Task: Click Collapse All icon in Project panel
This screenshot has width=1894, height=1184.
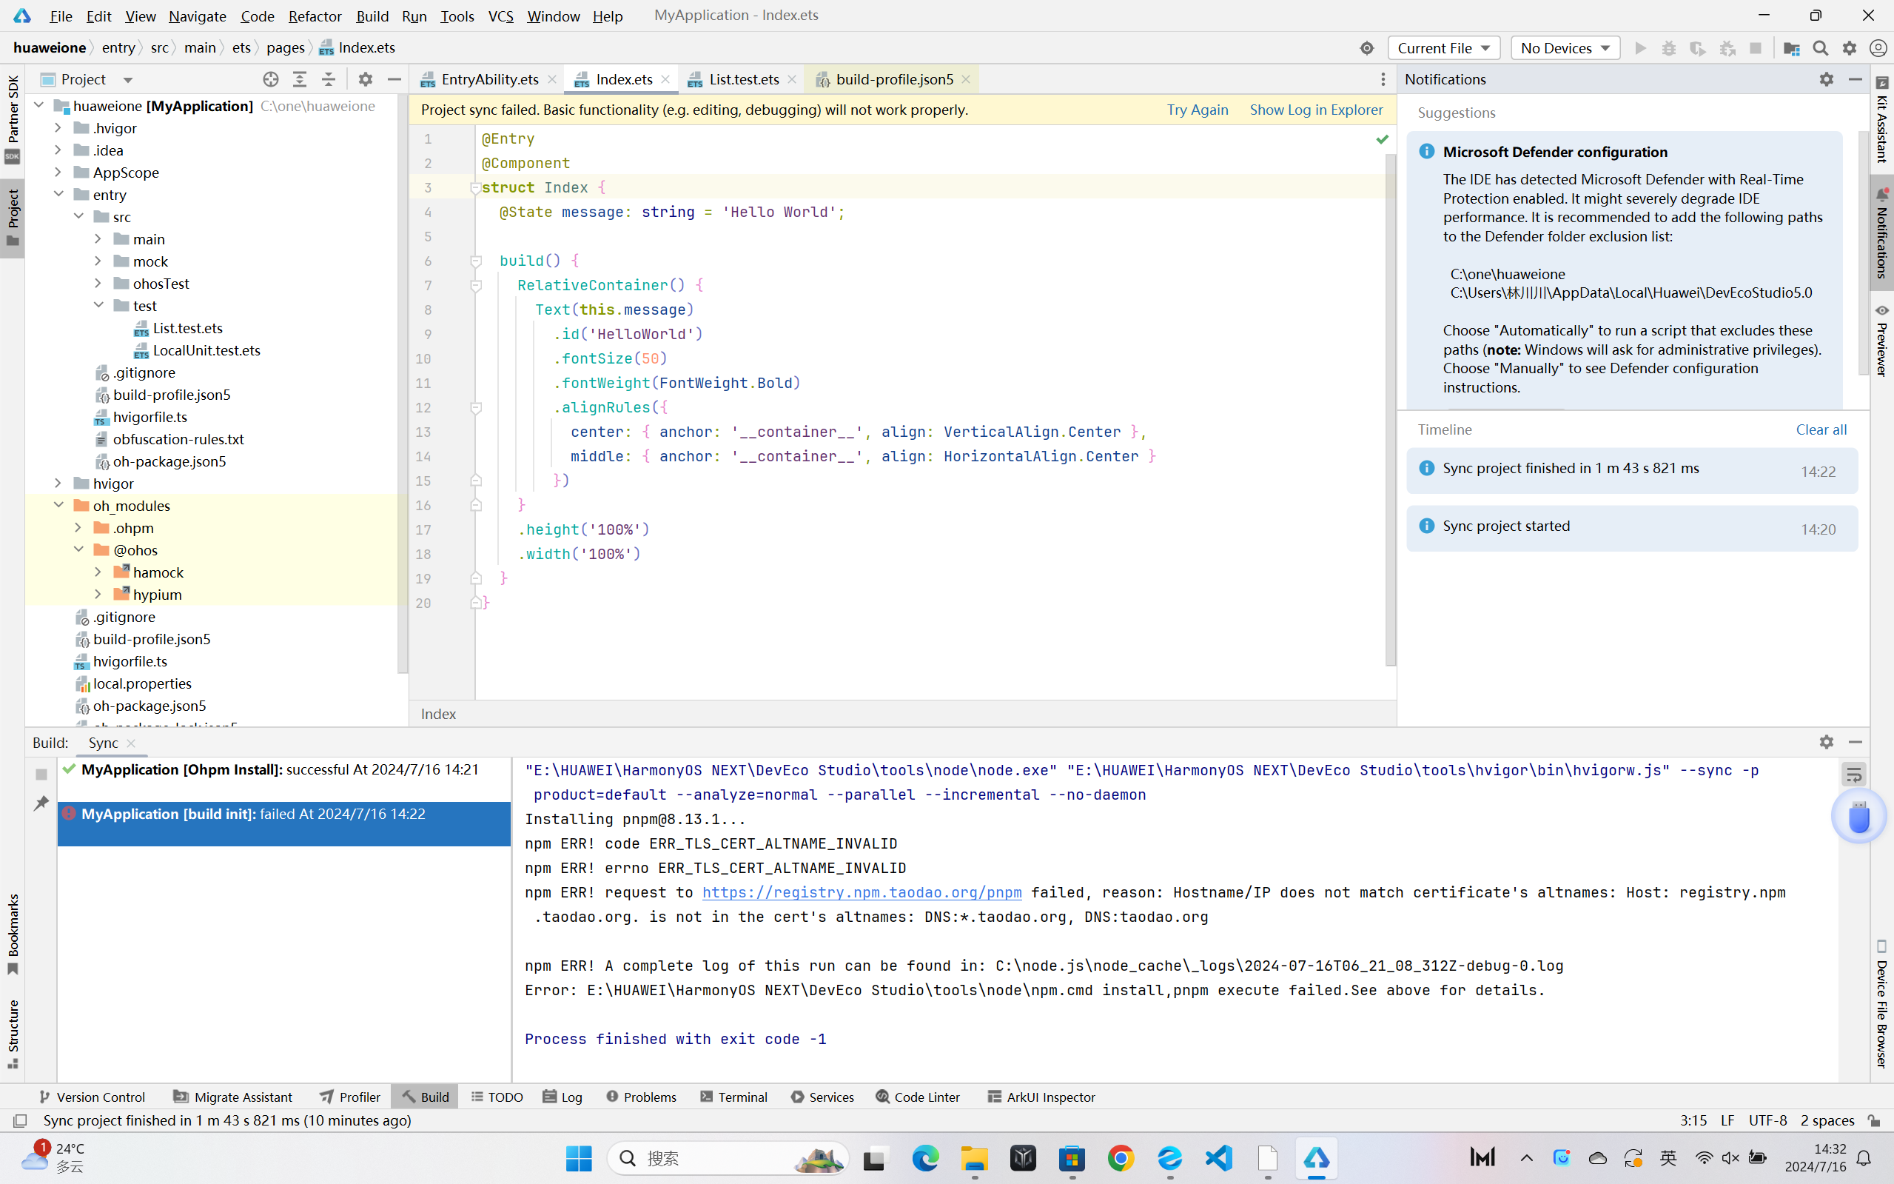Action: (329, 79)
